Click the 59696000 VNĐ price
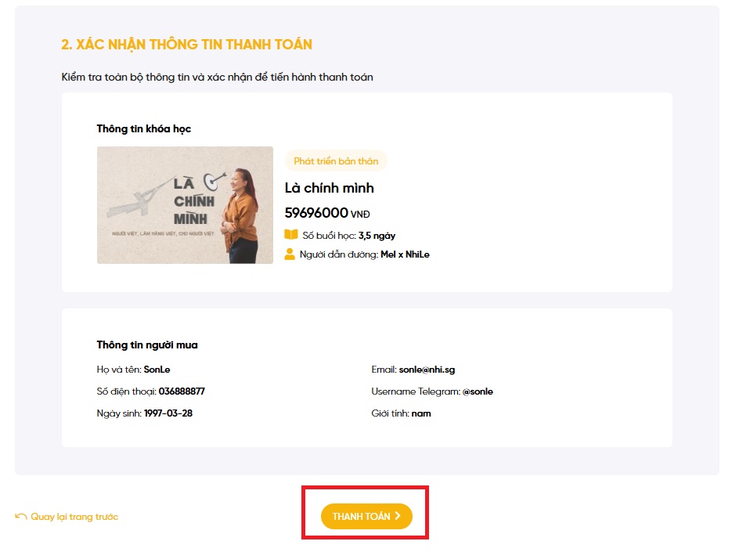 [x=326, y=213]
